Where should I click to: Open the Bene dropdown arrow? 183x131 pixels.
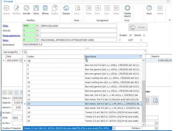click(x=37, y=40)
